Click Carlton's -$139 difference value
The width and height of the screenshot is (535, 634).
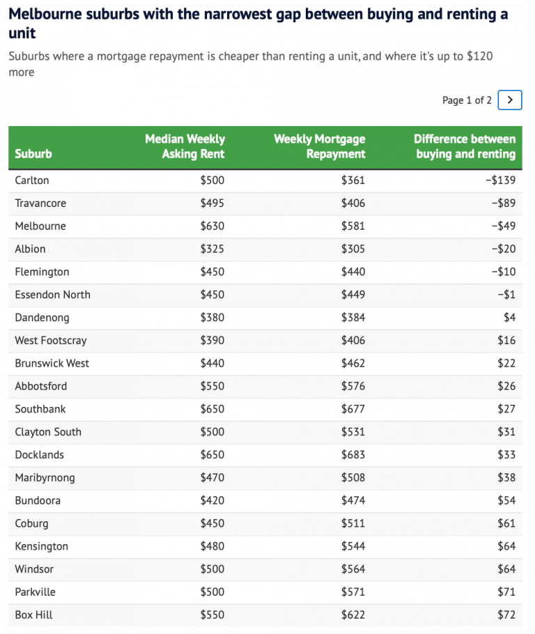pyautogui.click(x=500, y=180)
